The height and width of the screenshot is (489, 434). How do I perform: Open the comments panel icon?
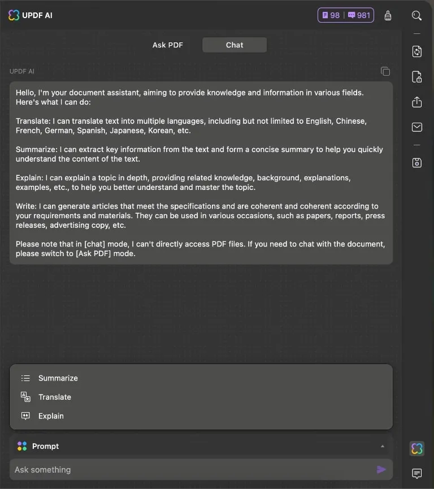click(417, 473)
